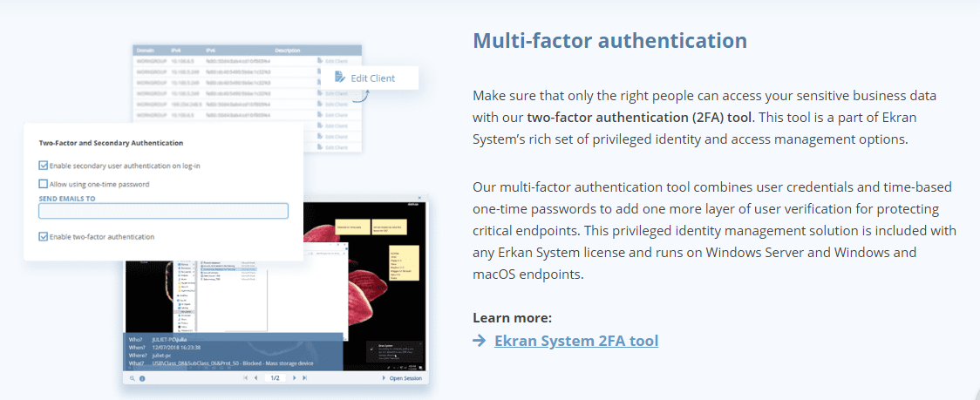
Task: Toggle Enable secondary user authentication on log-in
Action: click(43, 166)
